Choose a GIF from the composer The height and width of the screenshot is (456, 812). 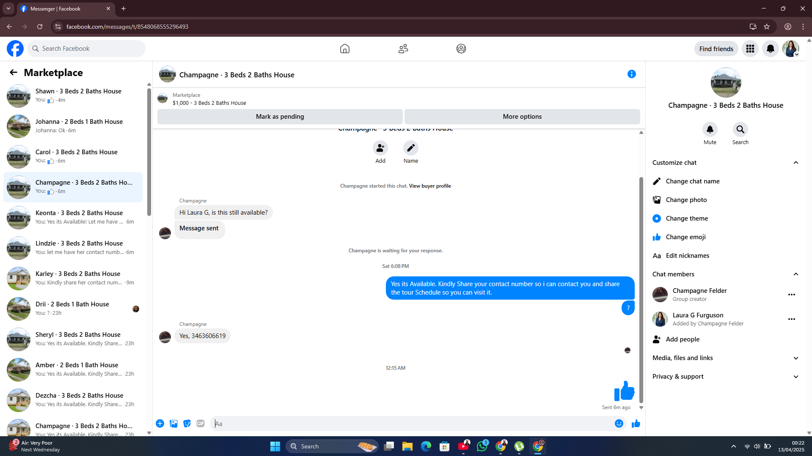click(201, 423)
